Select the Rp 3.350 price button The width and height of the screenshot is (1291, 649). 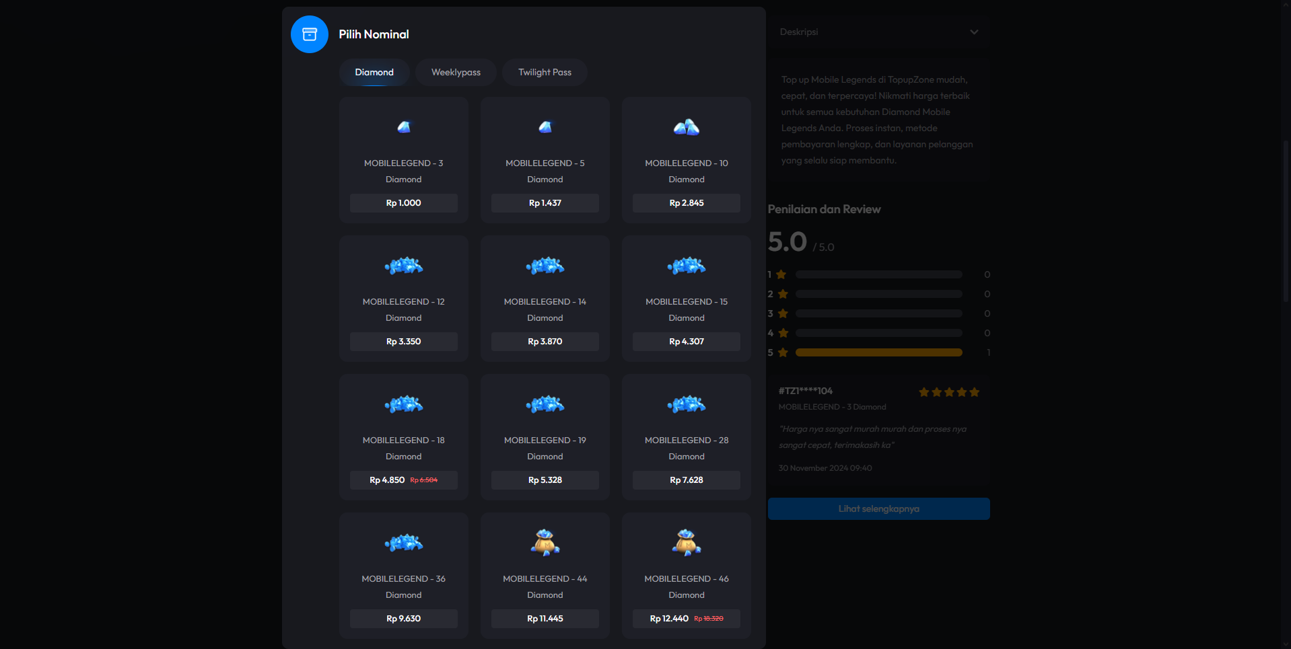pyautogui.click(x=404, y=342)
